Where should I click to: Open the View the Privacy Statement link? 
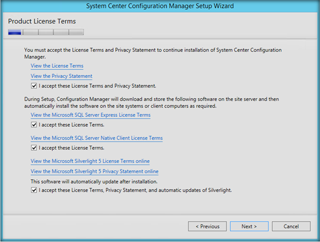(62, 76)
